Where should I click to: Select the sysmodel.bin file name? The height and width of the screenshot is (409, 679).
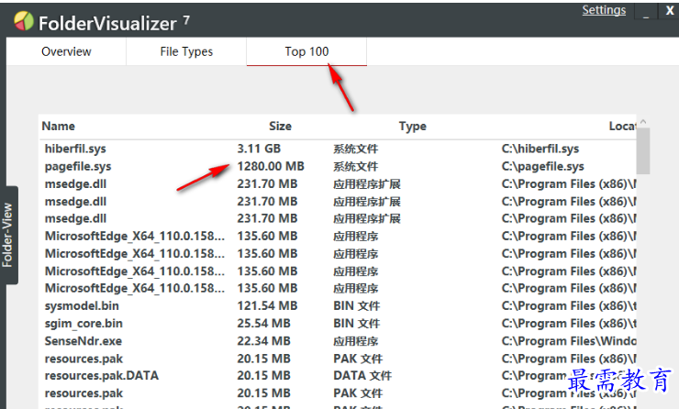(x=82, y=306)
